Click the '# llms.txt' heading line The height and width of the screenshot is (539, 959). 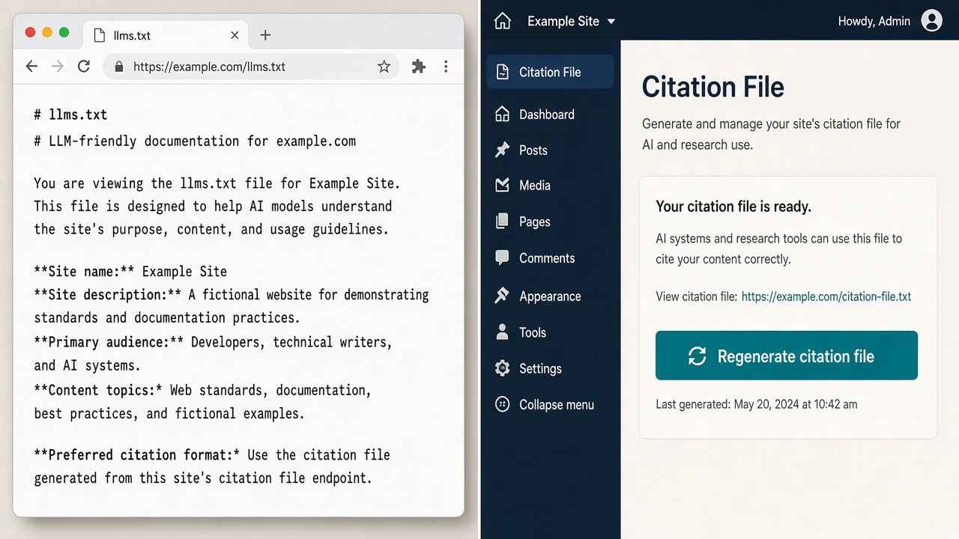click(70, 115)
